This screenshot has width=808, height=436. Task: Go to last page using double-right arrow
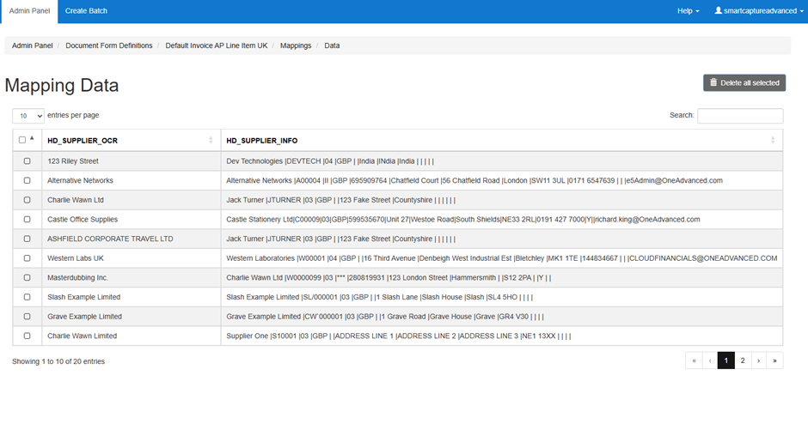pos(774,361)
